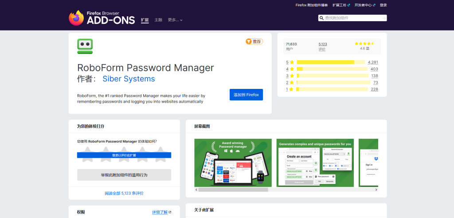The height and width of the screenshot is (218, 454).
Task: Open the 扩展 extensions tab
Action: point(145,20)
